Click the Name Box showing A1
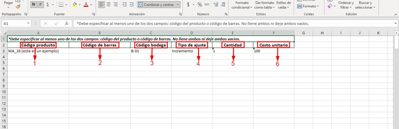The width and height of the screenshot is (399, 129). click(x=14, y=23)
